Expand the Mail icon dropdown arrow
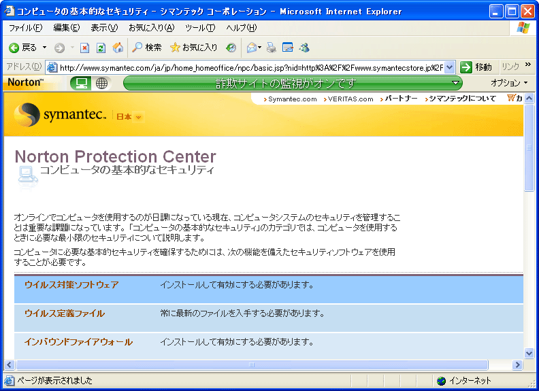 click(x=259, y=48)
